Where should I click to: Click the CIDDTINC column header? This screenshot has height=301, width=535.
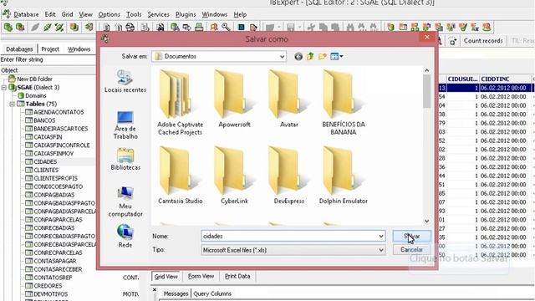pyautogui.click(x=505, y=79)
